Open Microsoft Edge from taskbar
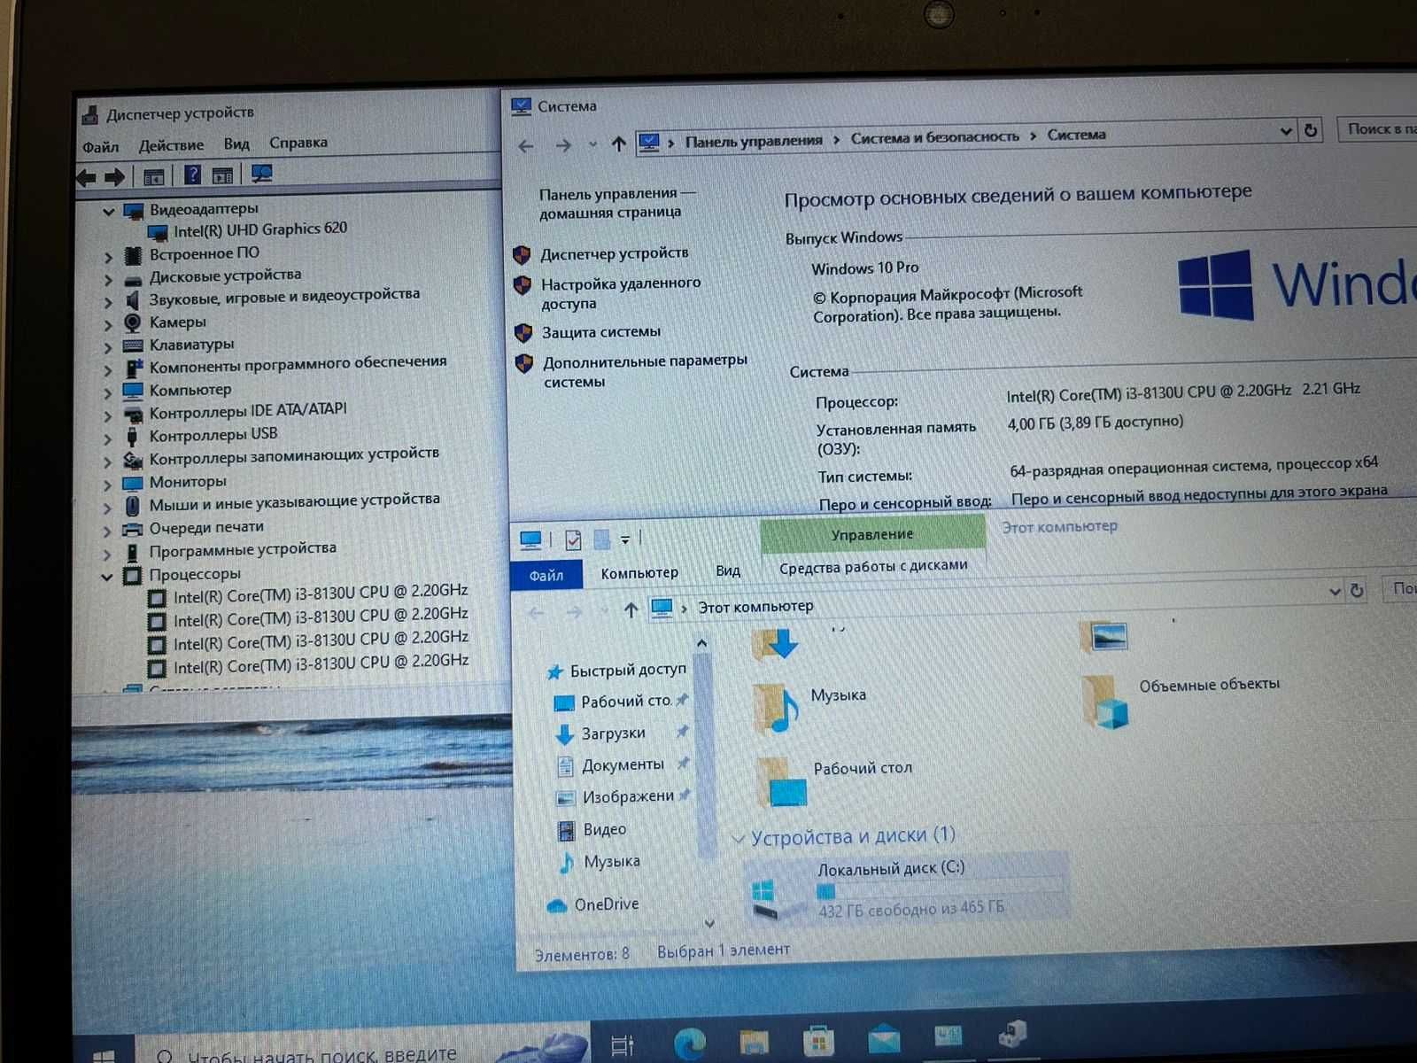Screen dimensions: 1417x1063 click(x=689, y=1043)
